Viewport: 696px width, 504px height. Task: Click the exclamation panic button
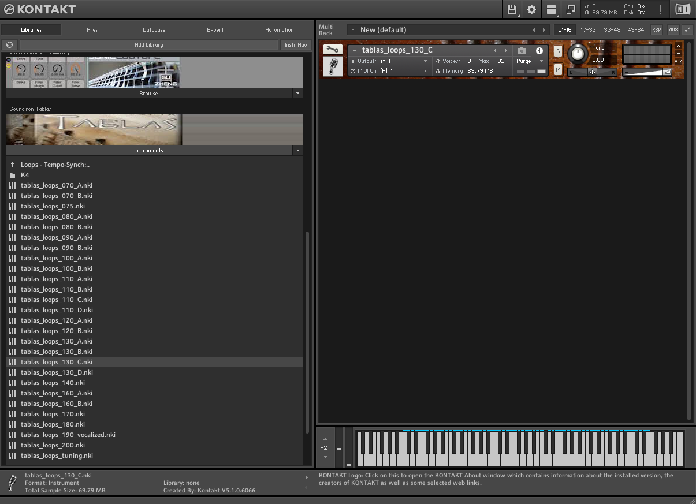click(660, 9)
